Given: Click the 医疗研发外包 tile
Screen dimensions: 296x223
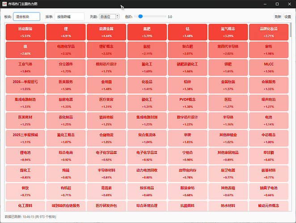Looking at the screenshot, I should point(106,206).
